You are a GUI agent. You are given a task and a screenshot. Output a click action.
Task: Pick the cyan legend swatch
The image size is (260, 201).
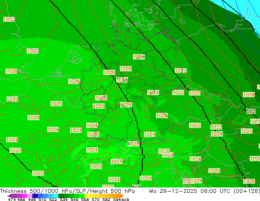(x=56, y=196)
